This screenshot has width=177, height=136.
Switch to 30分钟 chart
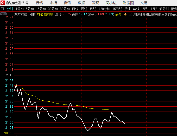pos(53,9)
